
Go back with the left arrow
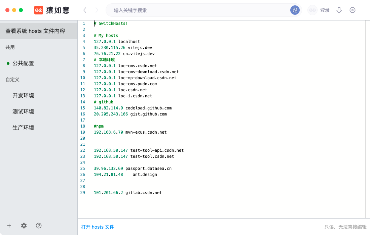85,10
